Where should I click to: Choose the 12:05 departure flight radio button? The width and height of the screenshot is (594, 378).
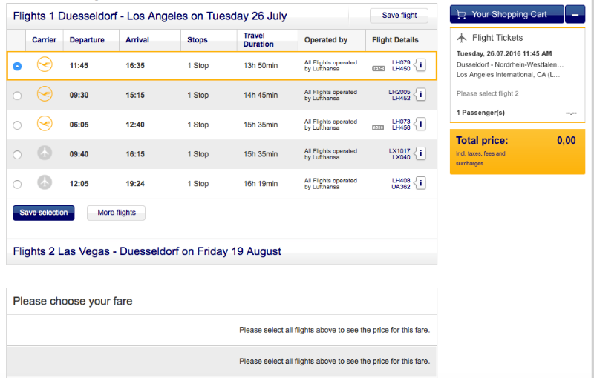pyautogui.click(x=18, y=184)
